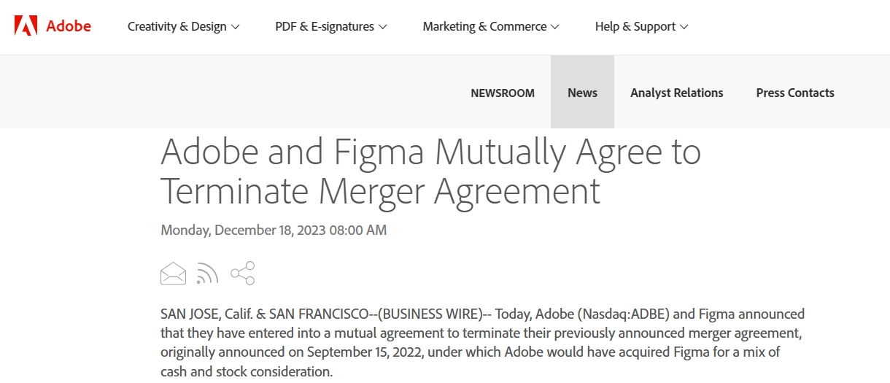Open the Help & Support menu
890x383 pixels.
[635, 27]
